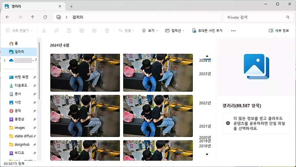Image resolution: width=296 pixels, height=167 pixels.
Task: Toggle the 세부 정보 details pane button
Action: pyautogui.click(x=279, y=30)
